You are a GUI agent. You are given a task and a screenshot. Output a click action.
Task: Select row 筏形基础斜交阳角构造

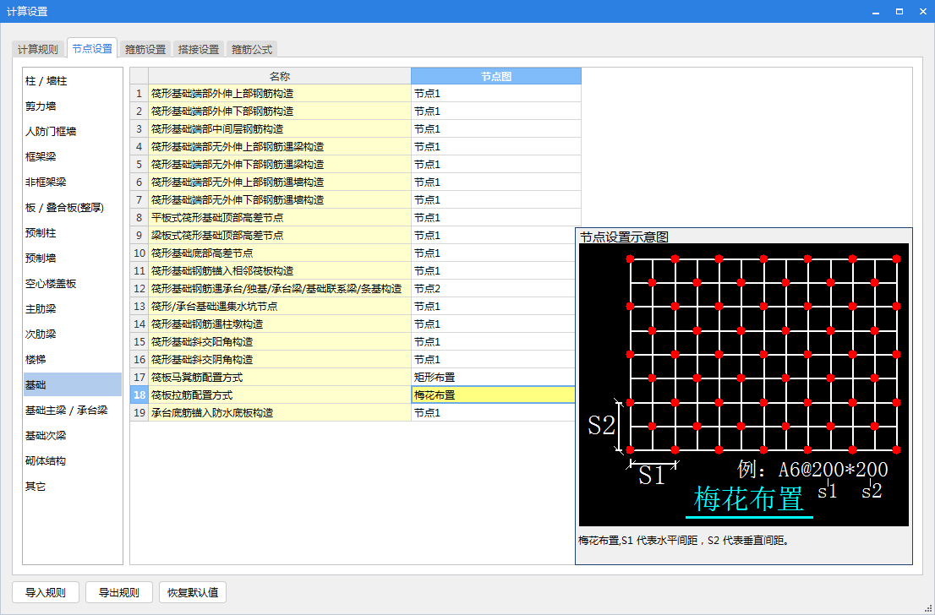pos(280,341)
